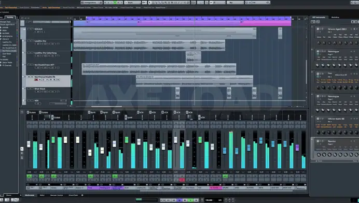359x203 pixels.
Task: Mute the Vox Doubletrack AET track
Action: (x=29, y=65)
